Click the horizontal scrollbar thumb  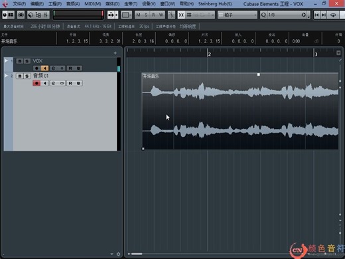(137, 254)
